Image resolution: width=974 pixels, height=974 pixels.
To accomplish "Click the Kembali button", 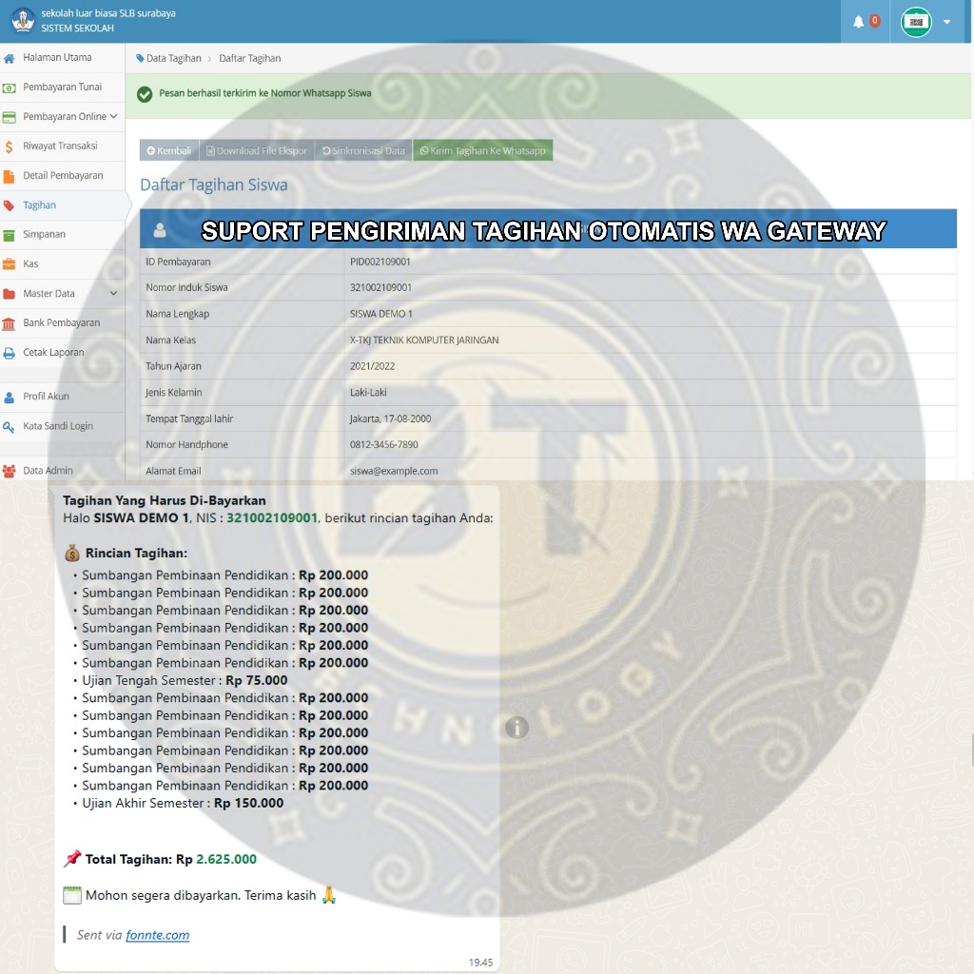I will (x=169, y=150).
